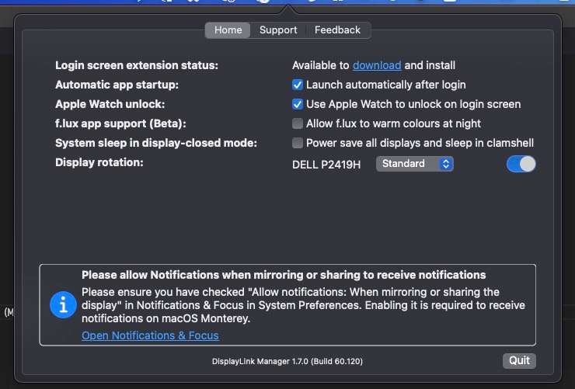Click the Display rotation label

click(x=99, y=162)
